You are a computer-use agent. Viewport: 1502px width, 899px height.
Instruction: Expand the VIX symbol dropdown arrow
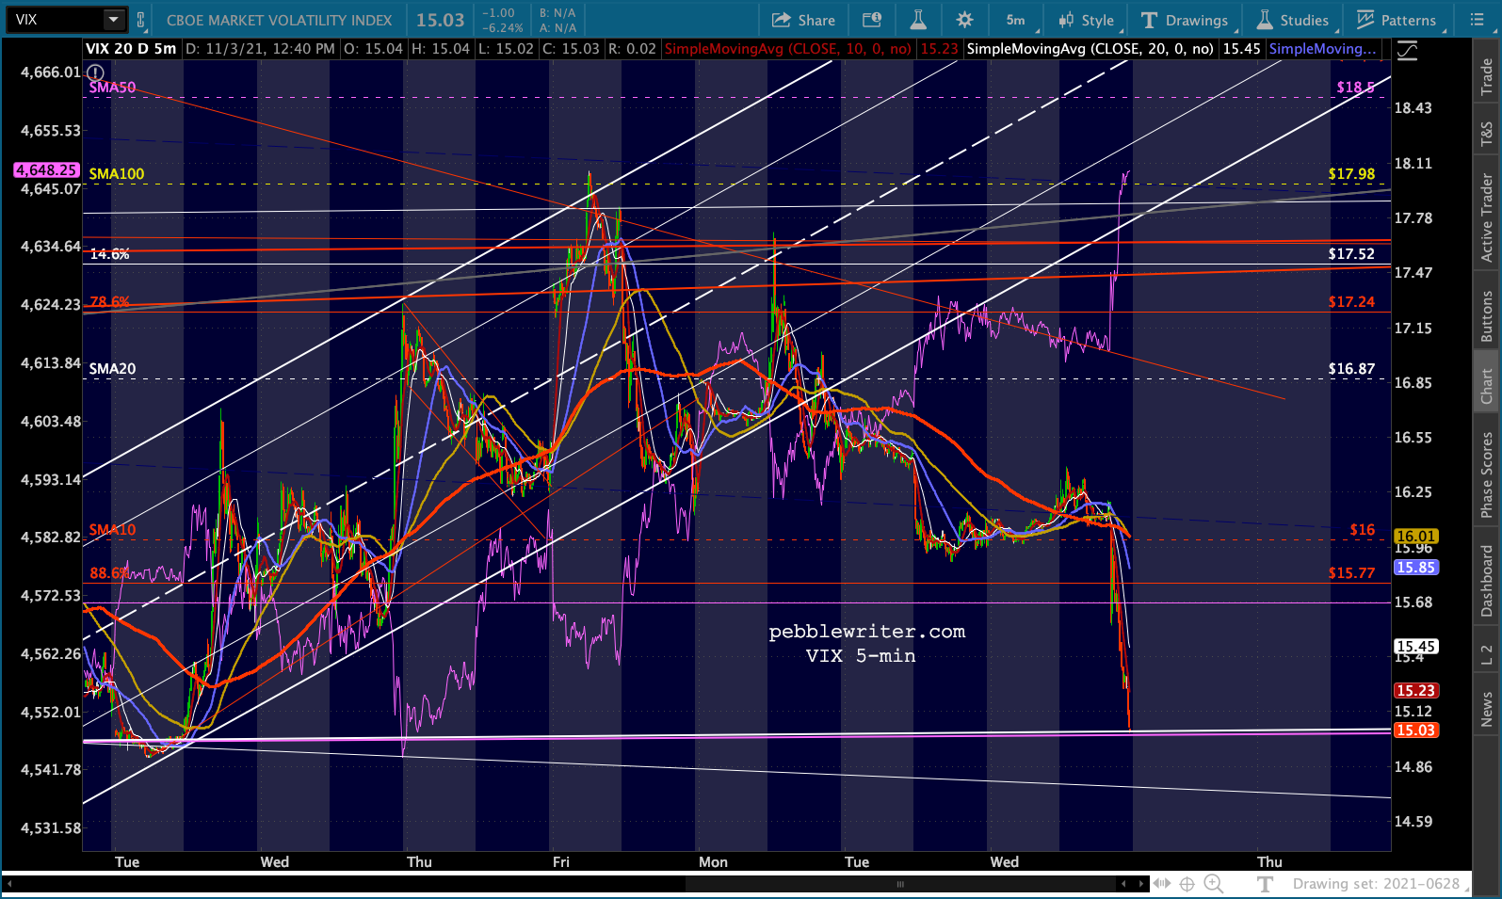click(x=114, y=19)
